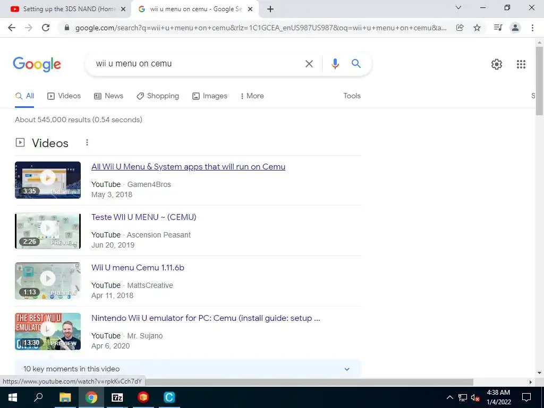Open 7-Zip from the taskbar
This screenshot has width=544, height=408.
click(117, 397)
